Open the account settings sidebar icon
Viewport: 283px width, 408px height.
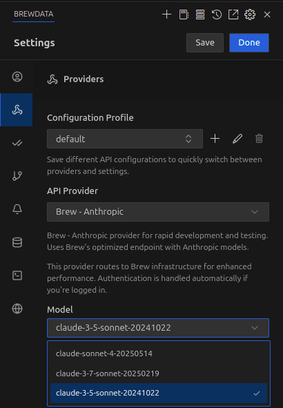pyautogui.click(x=17, y=77)
